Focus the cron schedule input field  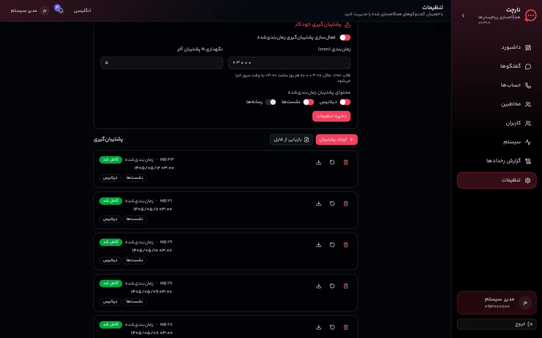[289, 63]
